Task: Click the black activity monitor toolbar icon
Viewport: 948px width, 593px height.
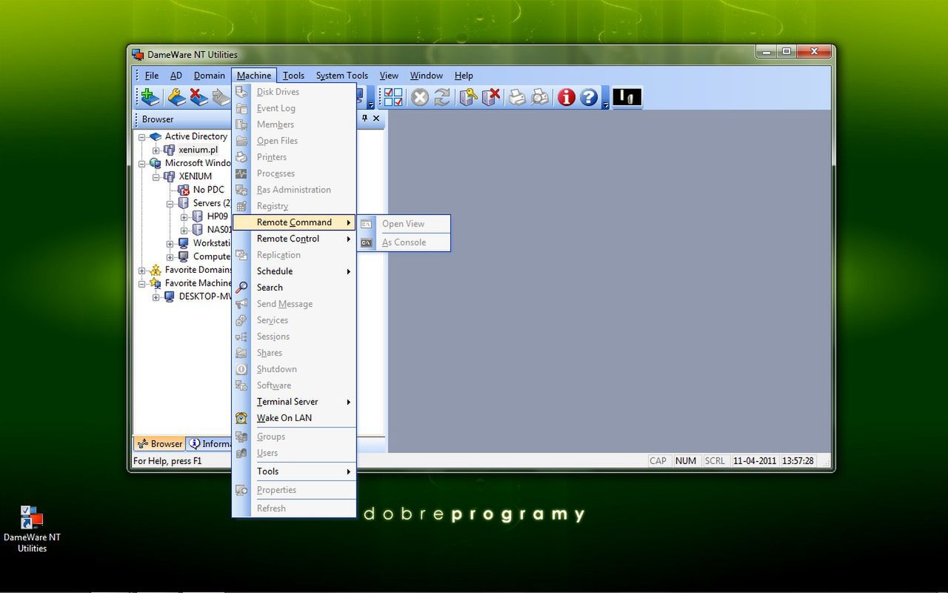Action: 627,97
